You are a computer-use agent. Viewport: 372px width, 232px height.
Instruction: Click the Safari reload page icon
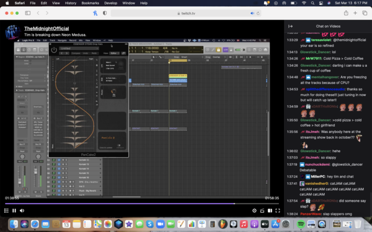[258, 13]
